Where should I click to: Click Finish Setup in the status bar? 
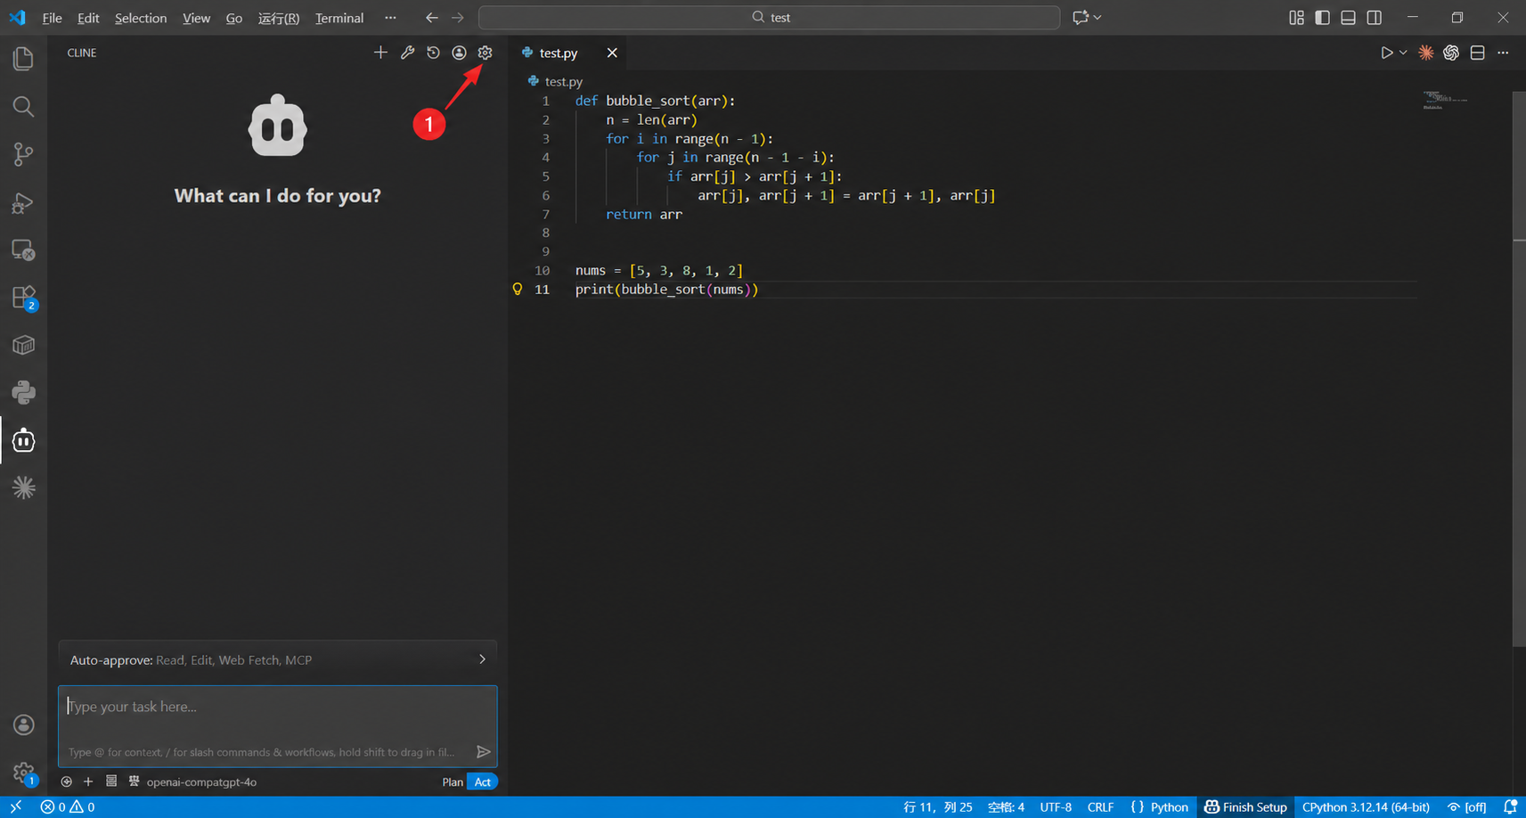coord(1245,807)
